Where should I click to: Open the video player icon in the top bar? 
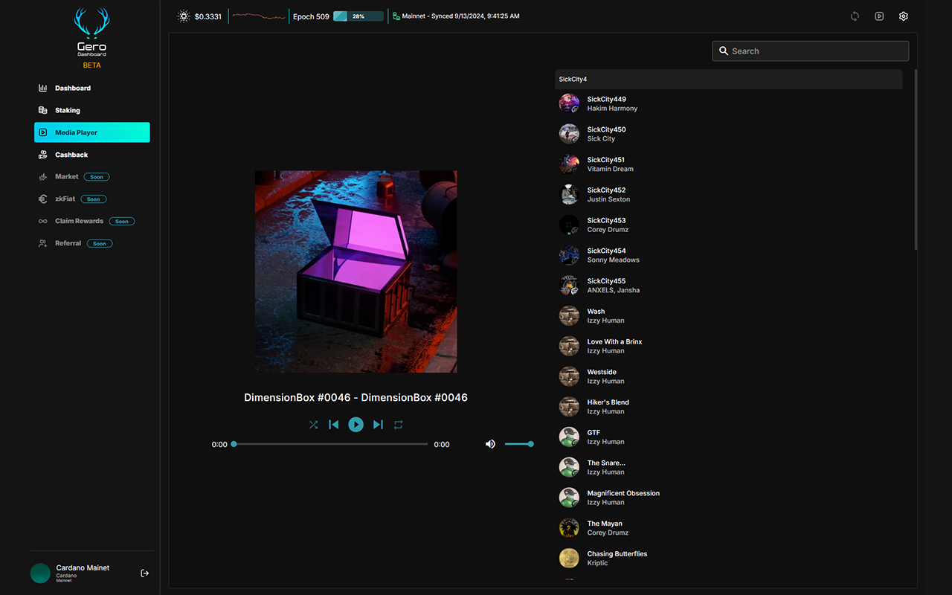tap(879, 16)
